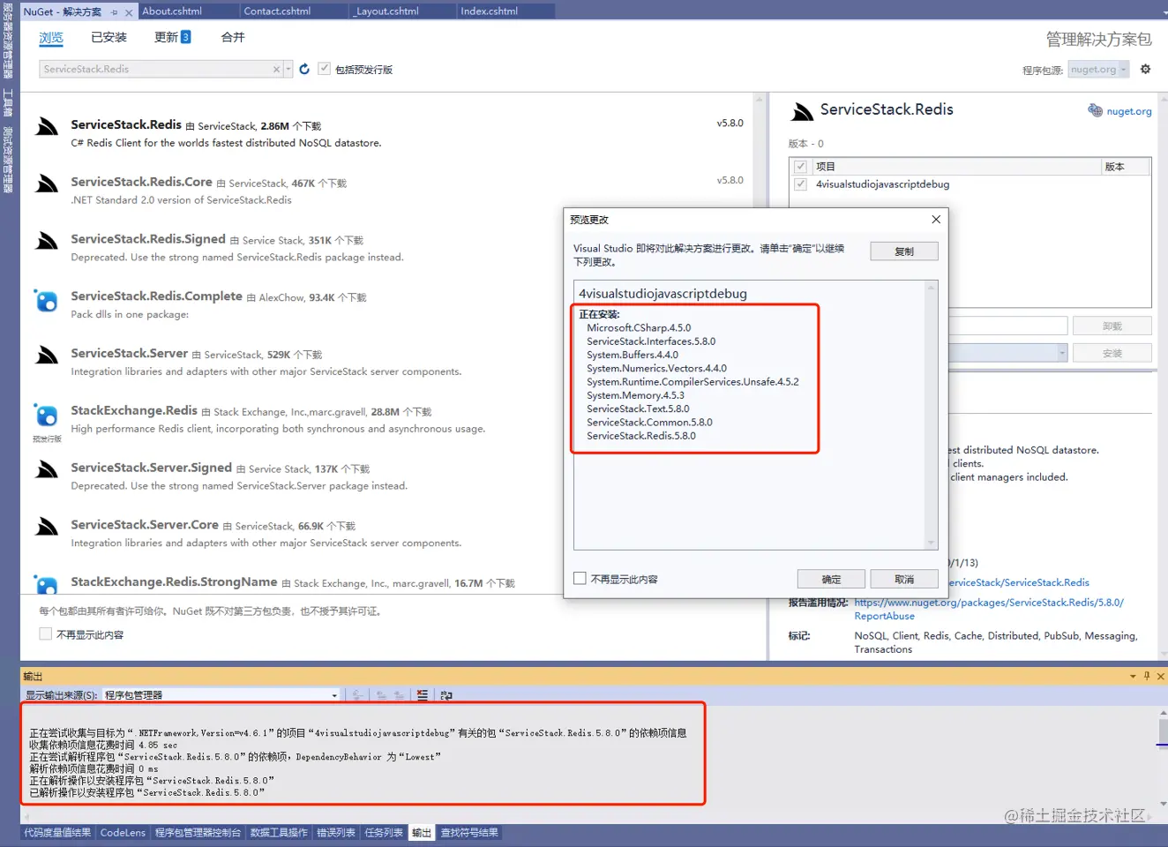Switch to the CodeLens bottom tab

tap(123, 832)
